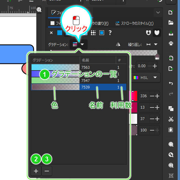Select the gradient named 7547
This screenshot has width=180, height=180.
[79, 81]
